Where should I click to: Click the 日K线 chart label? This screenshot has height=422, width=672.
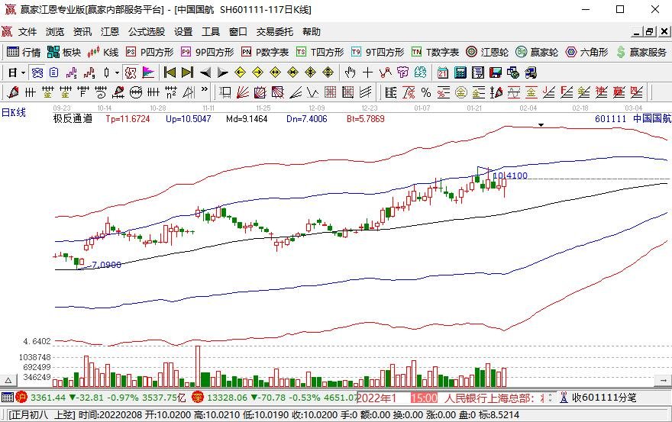14,113
